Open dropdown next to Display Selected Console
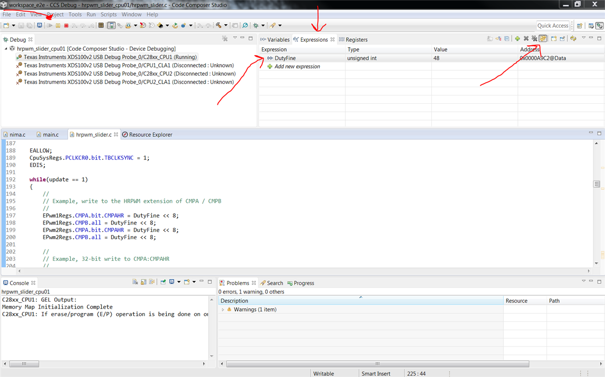605x377 pixels. [179, 282]
